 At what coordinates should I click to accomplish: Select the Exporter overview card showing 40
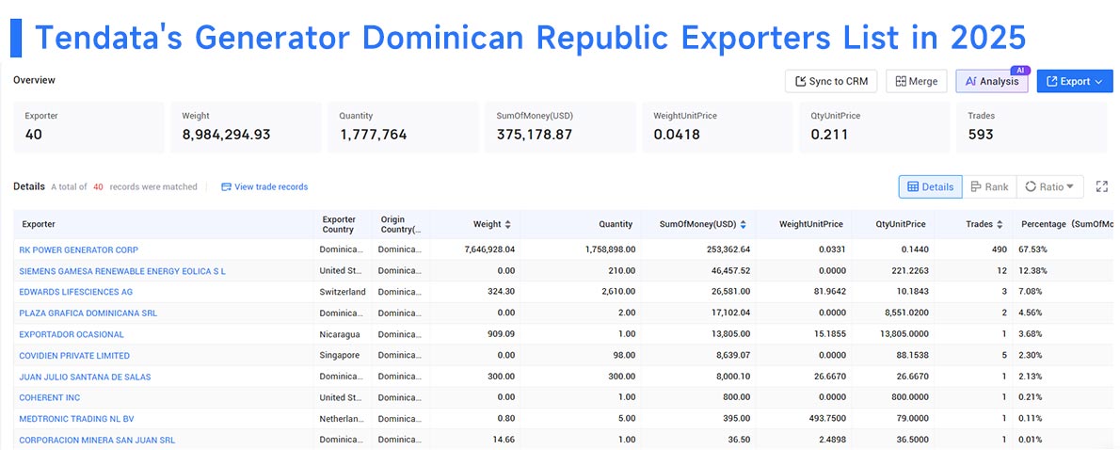tap(88, 127)
